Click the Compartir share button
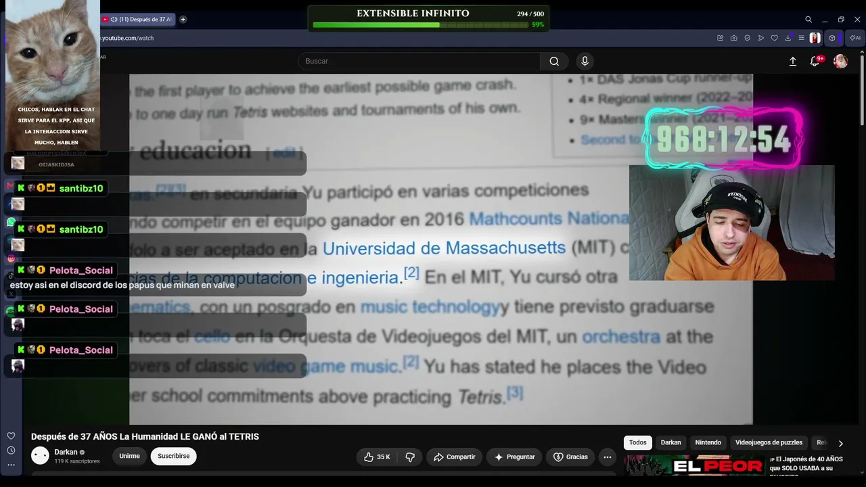This screenshot has width=866, height=487. tap(454, 457)
